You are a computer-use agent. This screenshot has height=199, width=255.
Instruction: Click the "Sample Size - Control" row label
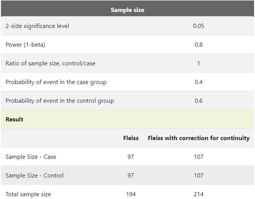[x=35, y=175]
